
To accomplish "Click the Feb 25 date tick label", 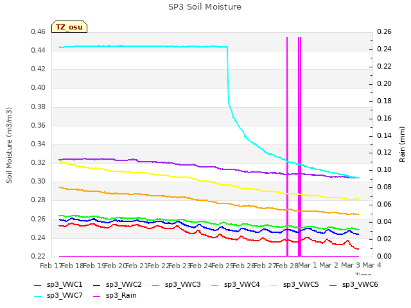I will [222, 266].
